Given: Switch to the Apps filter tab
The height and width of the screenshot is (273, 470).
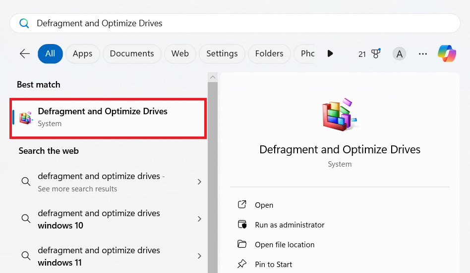Looking at the screenshot, I should click(82, 53).
